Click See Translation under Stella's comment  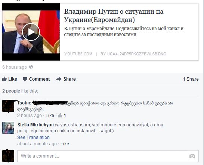(x=33, y=137)
